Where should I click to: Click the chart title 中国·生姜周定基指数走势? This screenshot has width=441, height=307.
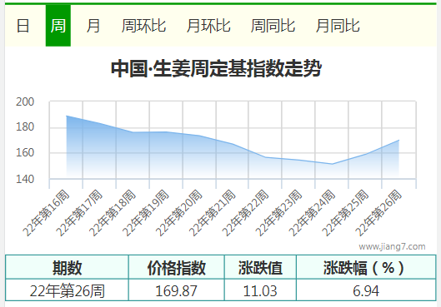tap(216, 68)
